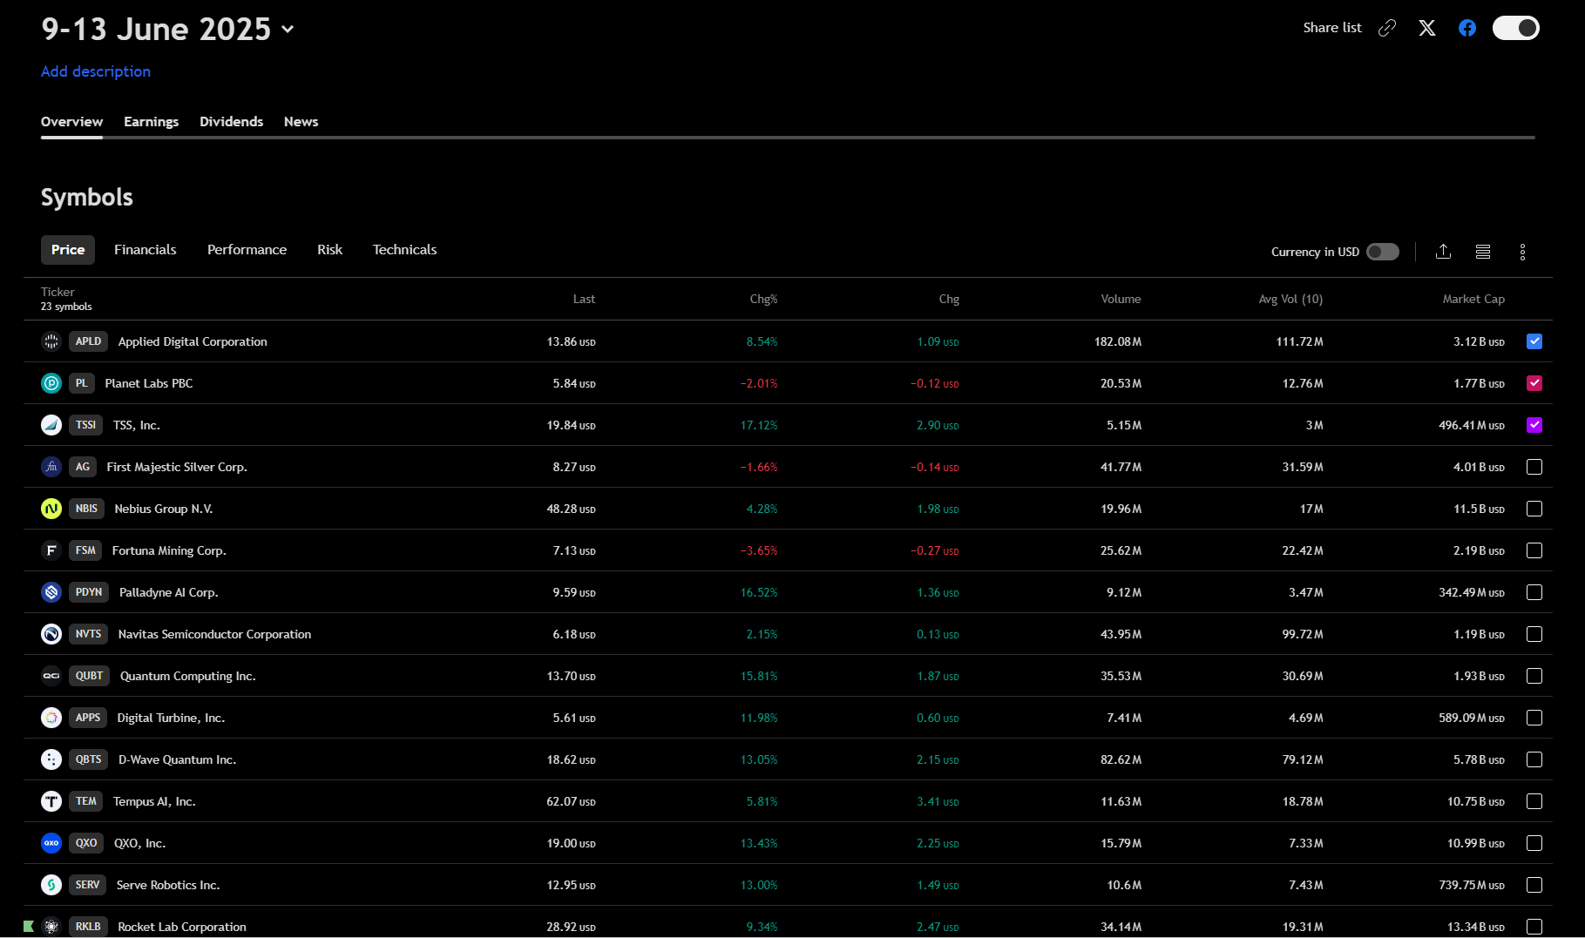The width and height of the screenshot is (1585, 938).
Task: Select the Financials column set
Action: (146, 250)
